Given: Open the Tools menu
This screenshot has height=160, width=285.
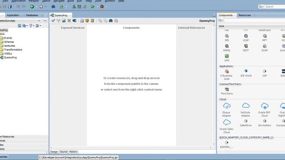Looking at the screenshot, I should (98, 1).
